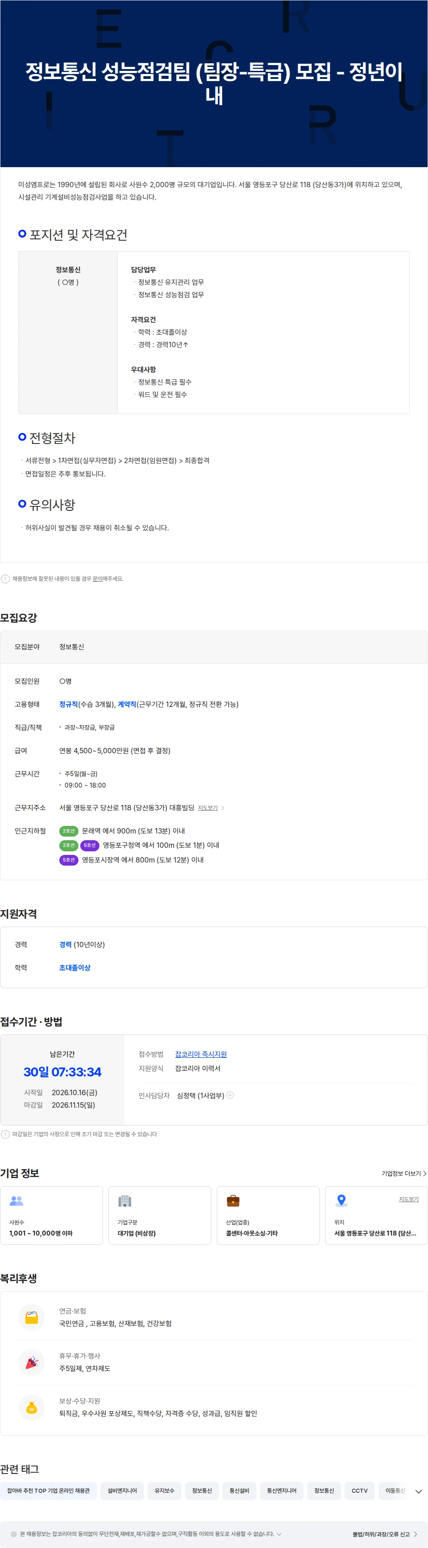Viewport: 428px width, 1548px height.
Task: Click the compensation money bag icon
Action: coord(32,1408)
